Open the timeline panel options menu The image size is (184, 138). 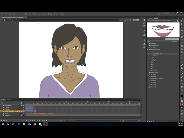[x=141, y=100]
